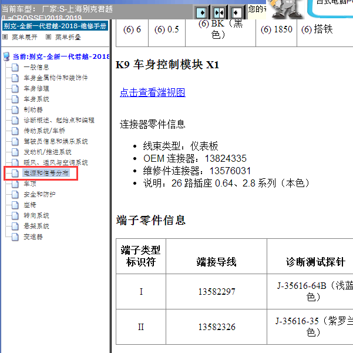Open the 车顶 section
353x353 pixels.
point(30,184)
